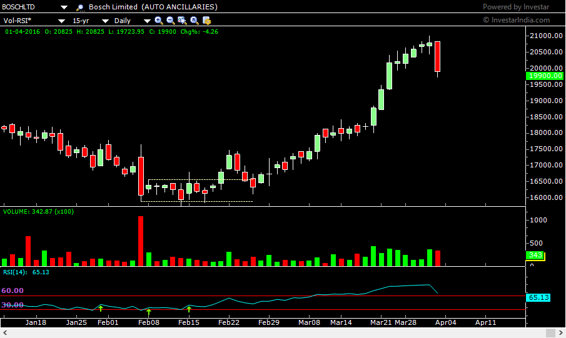Click the 500 volume axis label
Viewport: 566px width, 338px height.
[x=536, y=243]
